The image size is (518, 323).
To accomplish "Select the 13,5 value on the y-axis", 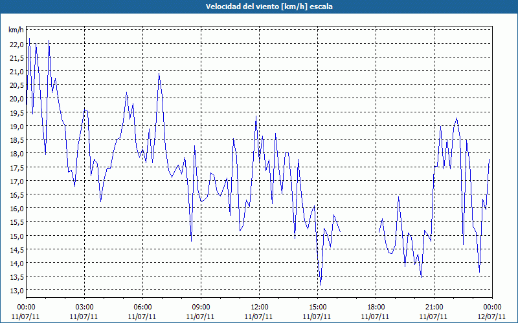I will tap(17, 277).
